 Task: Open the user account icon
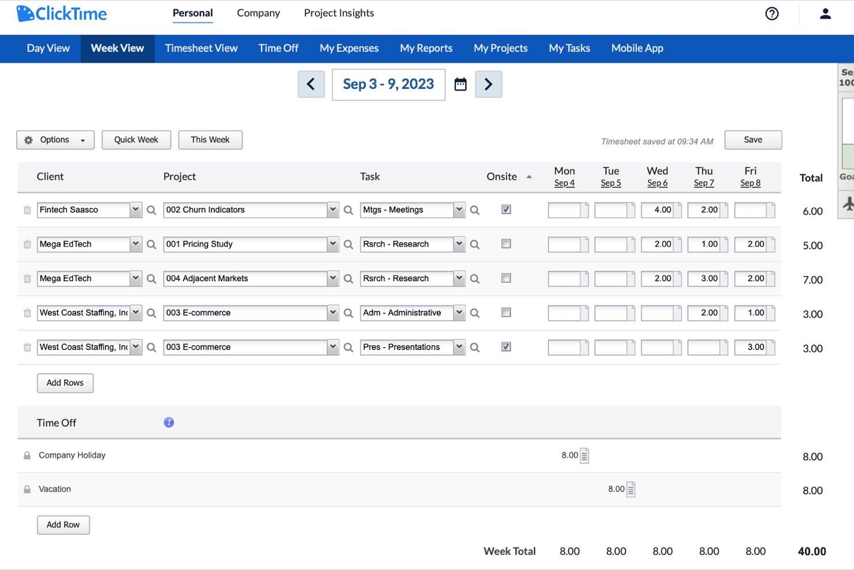825,13
